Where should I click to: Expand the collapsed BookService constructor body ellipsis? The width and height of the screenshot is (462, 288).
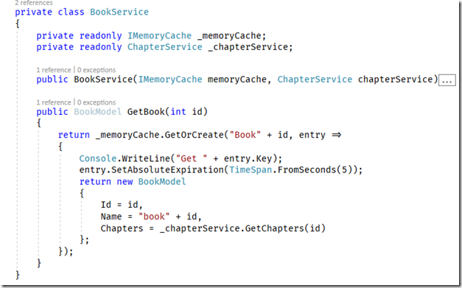coord(447,80)
